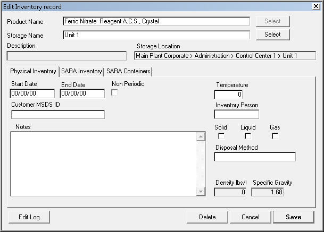This screenshot has width=324, height=232.
Task: Switch to the SARA Inventory tab
Action: pos(81,71)
